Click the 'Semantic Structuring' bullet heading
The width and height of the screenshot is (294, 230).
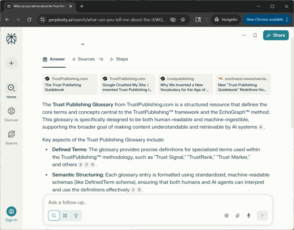pyautogui.click(x=78, y=175)
